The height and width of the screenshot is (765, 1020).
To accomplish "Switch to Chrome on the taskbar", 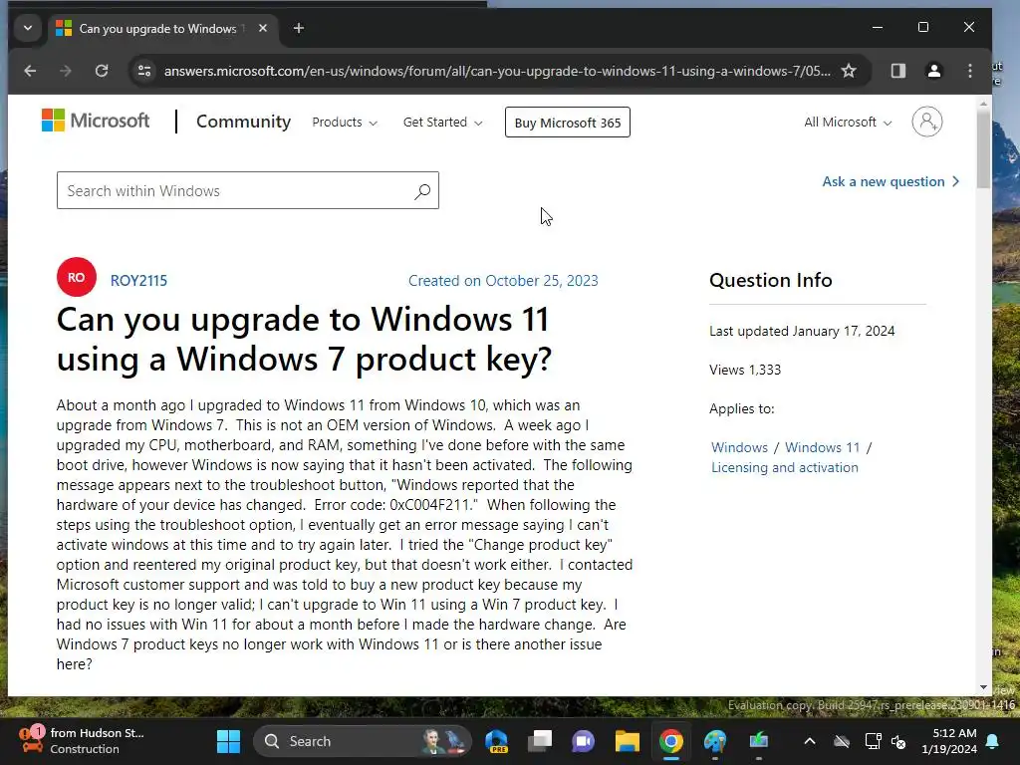I will (671, 741).
